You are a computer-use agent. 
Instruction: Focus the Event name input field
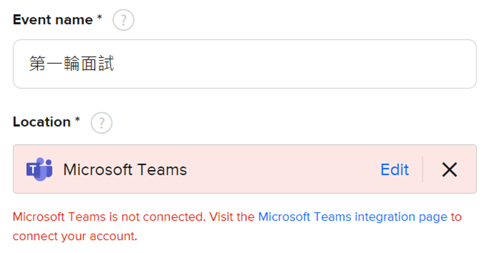coord(244,64)
